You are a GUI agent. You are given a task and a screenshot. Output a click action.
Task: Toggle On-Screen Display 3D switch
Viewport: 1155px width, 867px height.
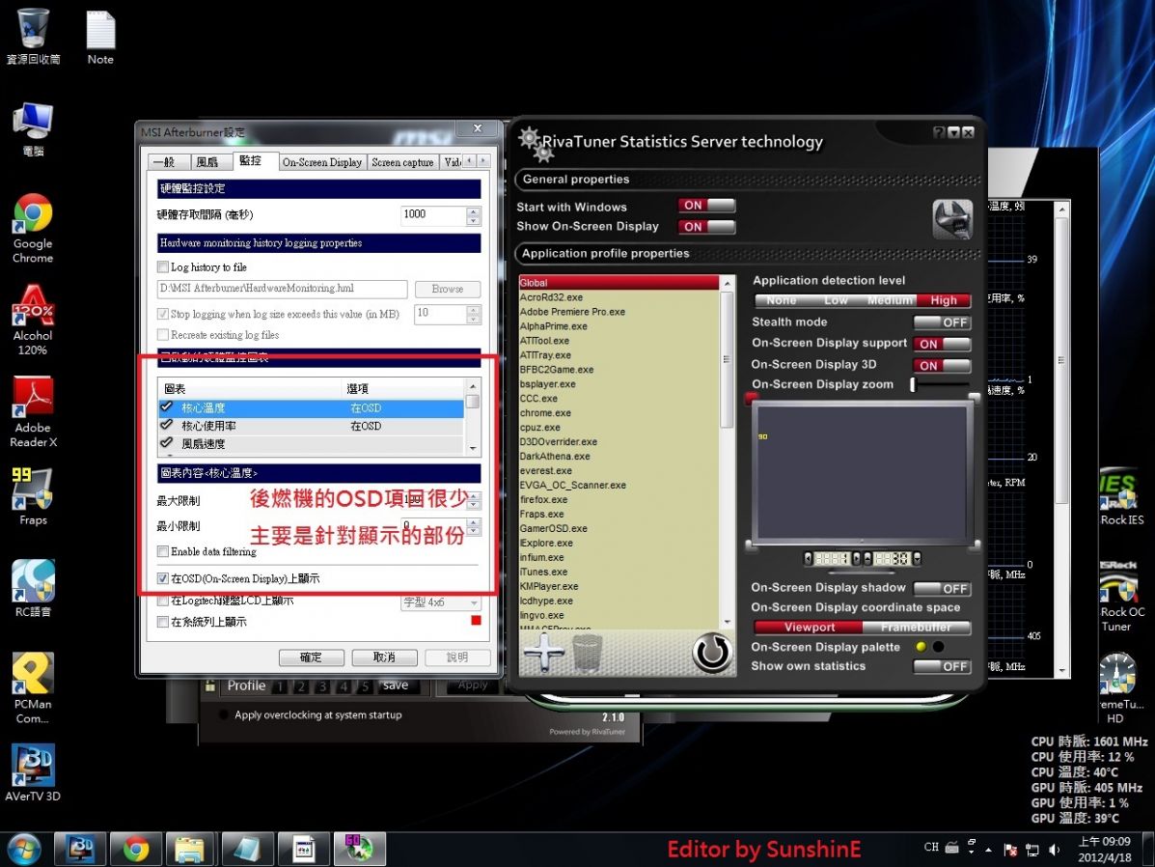942,365
